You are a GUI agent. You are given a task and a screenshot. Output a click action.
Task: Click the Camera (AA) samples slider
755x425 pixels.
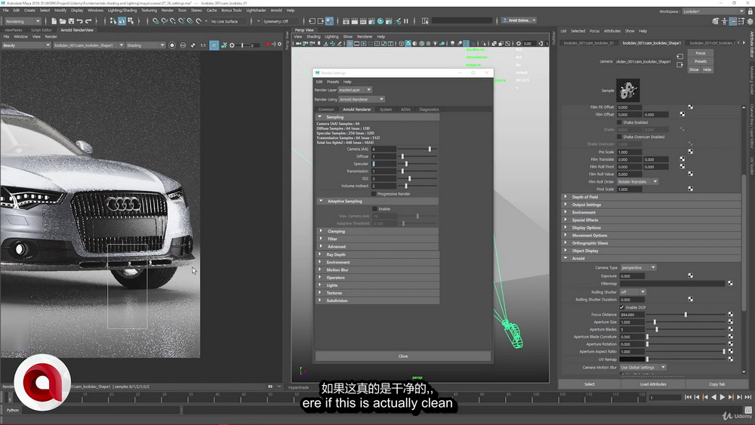pos(418,149)
